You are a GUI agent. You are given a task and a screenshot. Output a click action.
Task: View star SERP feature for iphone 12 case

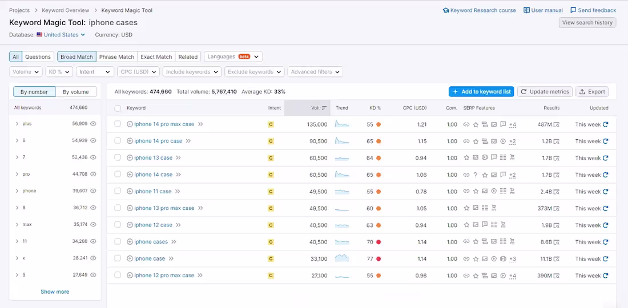pyautogui.click(x=466, y=225)
